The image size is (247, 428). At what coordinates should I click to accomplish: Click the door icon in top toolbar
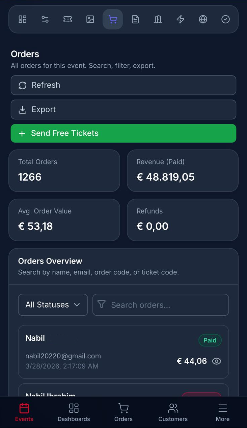pos(158,19)
